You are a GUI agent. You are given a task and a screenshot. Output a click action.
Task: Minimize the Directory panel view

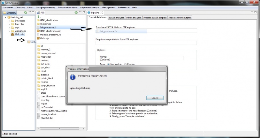(29, 12)
